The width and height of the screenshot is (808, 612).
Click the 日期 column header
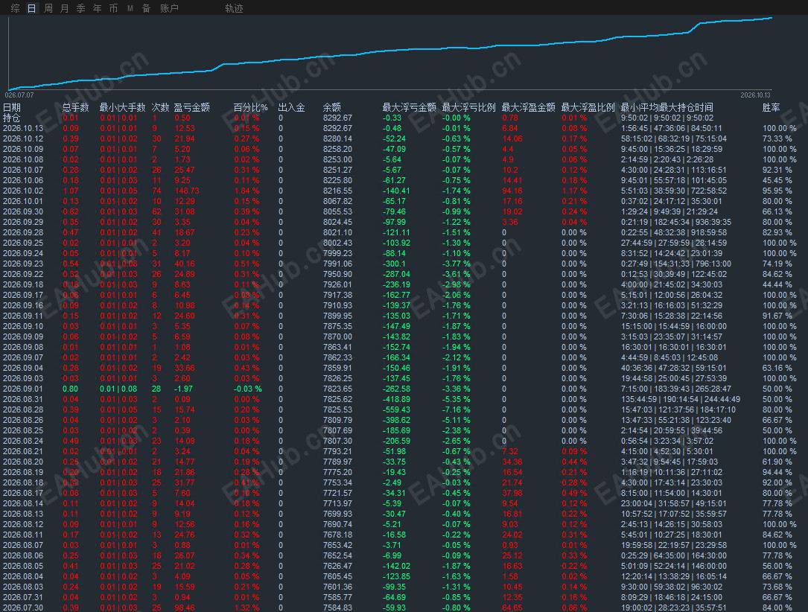12,107
